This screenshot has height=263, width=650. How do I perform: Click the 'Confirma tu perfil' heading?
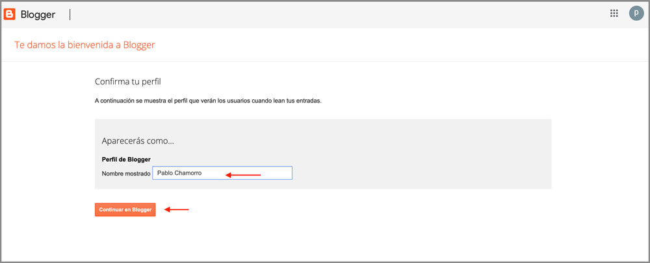127,82
